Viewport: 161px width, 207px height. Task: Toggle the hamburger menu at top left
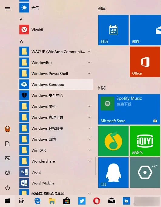[8, 9]
